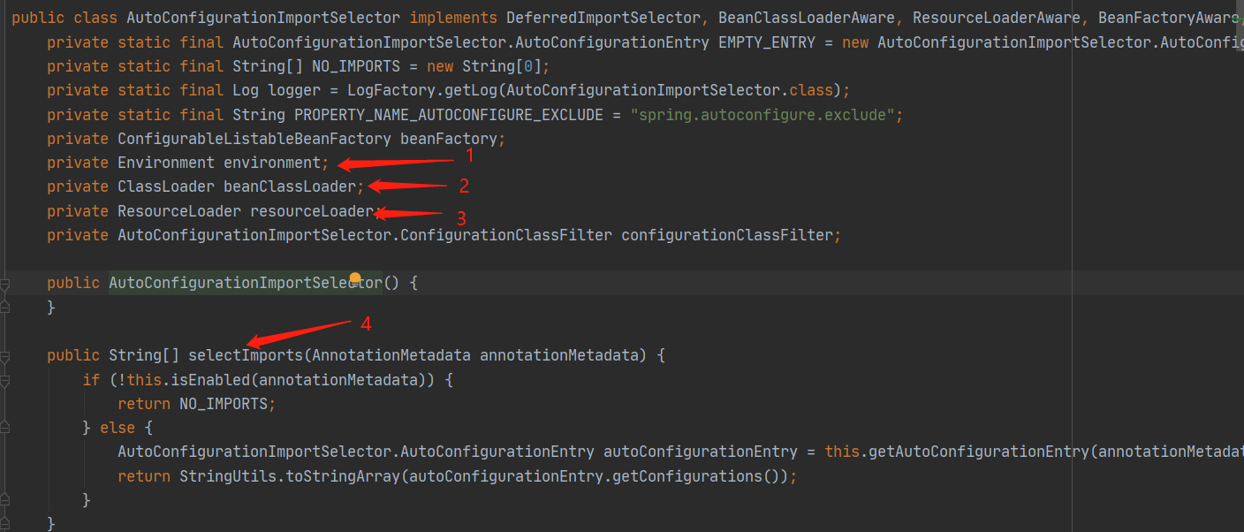Click the resourceLoader field name

click(x=311, y=211)
